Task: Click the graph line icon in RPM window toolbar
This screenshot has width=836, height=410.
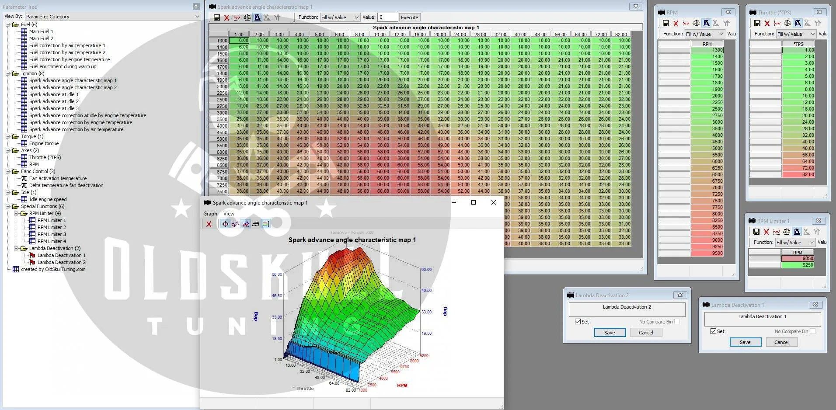Action: (686, 23)
